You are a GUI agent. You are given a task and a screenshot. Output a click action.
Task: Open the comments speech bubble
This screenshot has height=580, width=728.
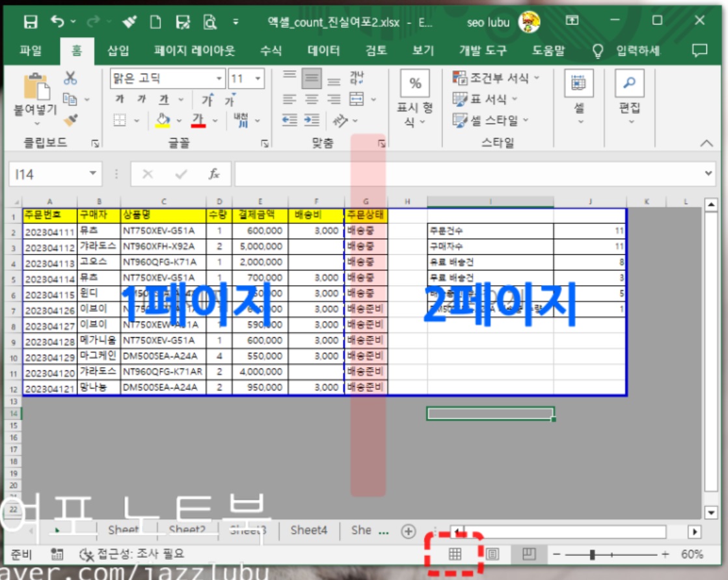(x=699, y=50)
